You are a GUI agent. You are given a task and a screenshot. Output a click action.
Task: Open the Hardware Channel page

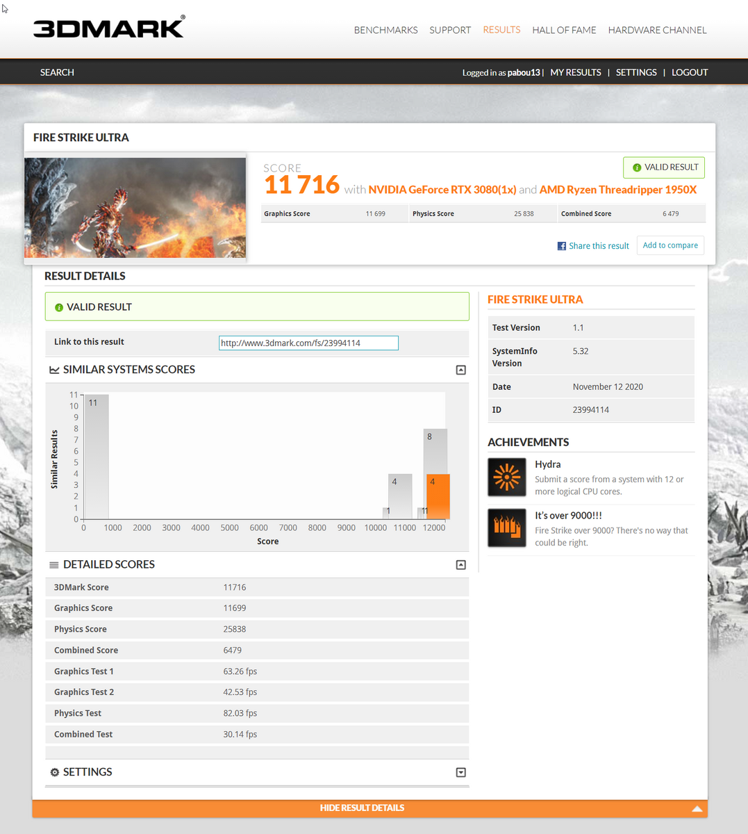[x=657, y=30]
